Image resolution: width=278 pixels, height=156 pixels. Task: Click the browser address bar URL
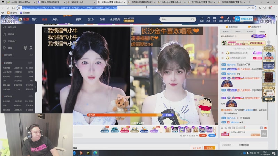(69, 8)
